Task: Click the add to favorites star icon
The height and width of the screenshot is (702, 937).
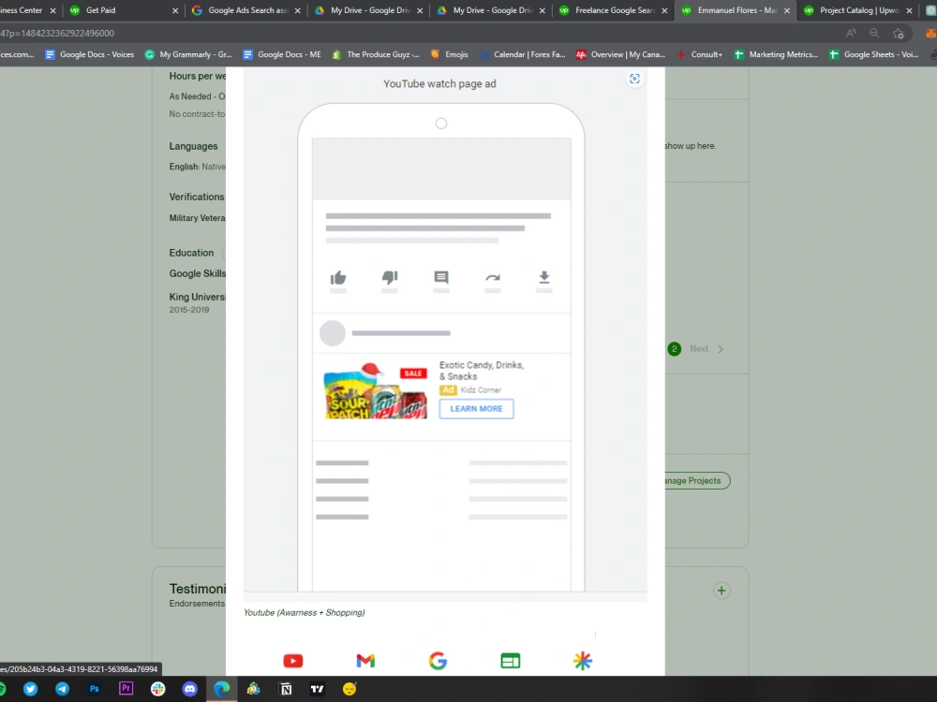Action: 899,34
